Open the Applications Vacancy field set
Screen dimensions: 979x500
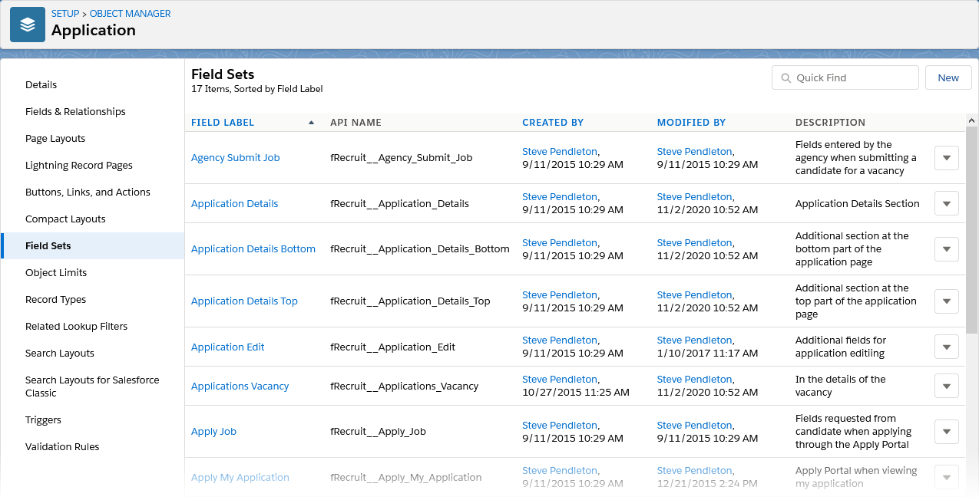pos(240,387)
